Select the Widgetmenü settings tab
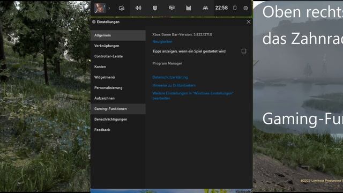This screenshot has width=343, height=193. click(118, 77)
